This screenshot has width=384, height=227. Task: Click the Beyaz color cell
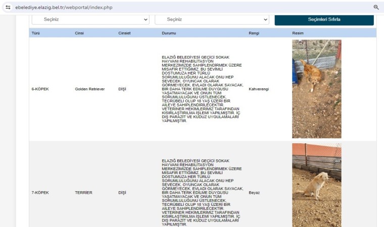click(254, 193)
